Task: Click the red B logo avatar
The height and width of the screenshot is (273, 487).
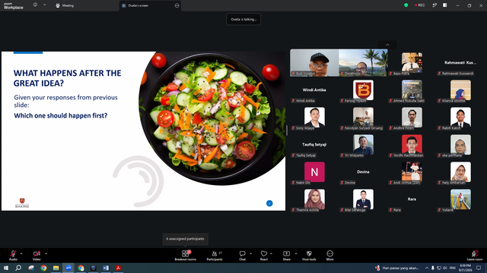Action: pos(363,90)
